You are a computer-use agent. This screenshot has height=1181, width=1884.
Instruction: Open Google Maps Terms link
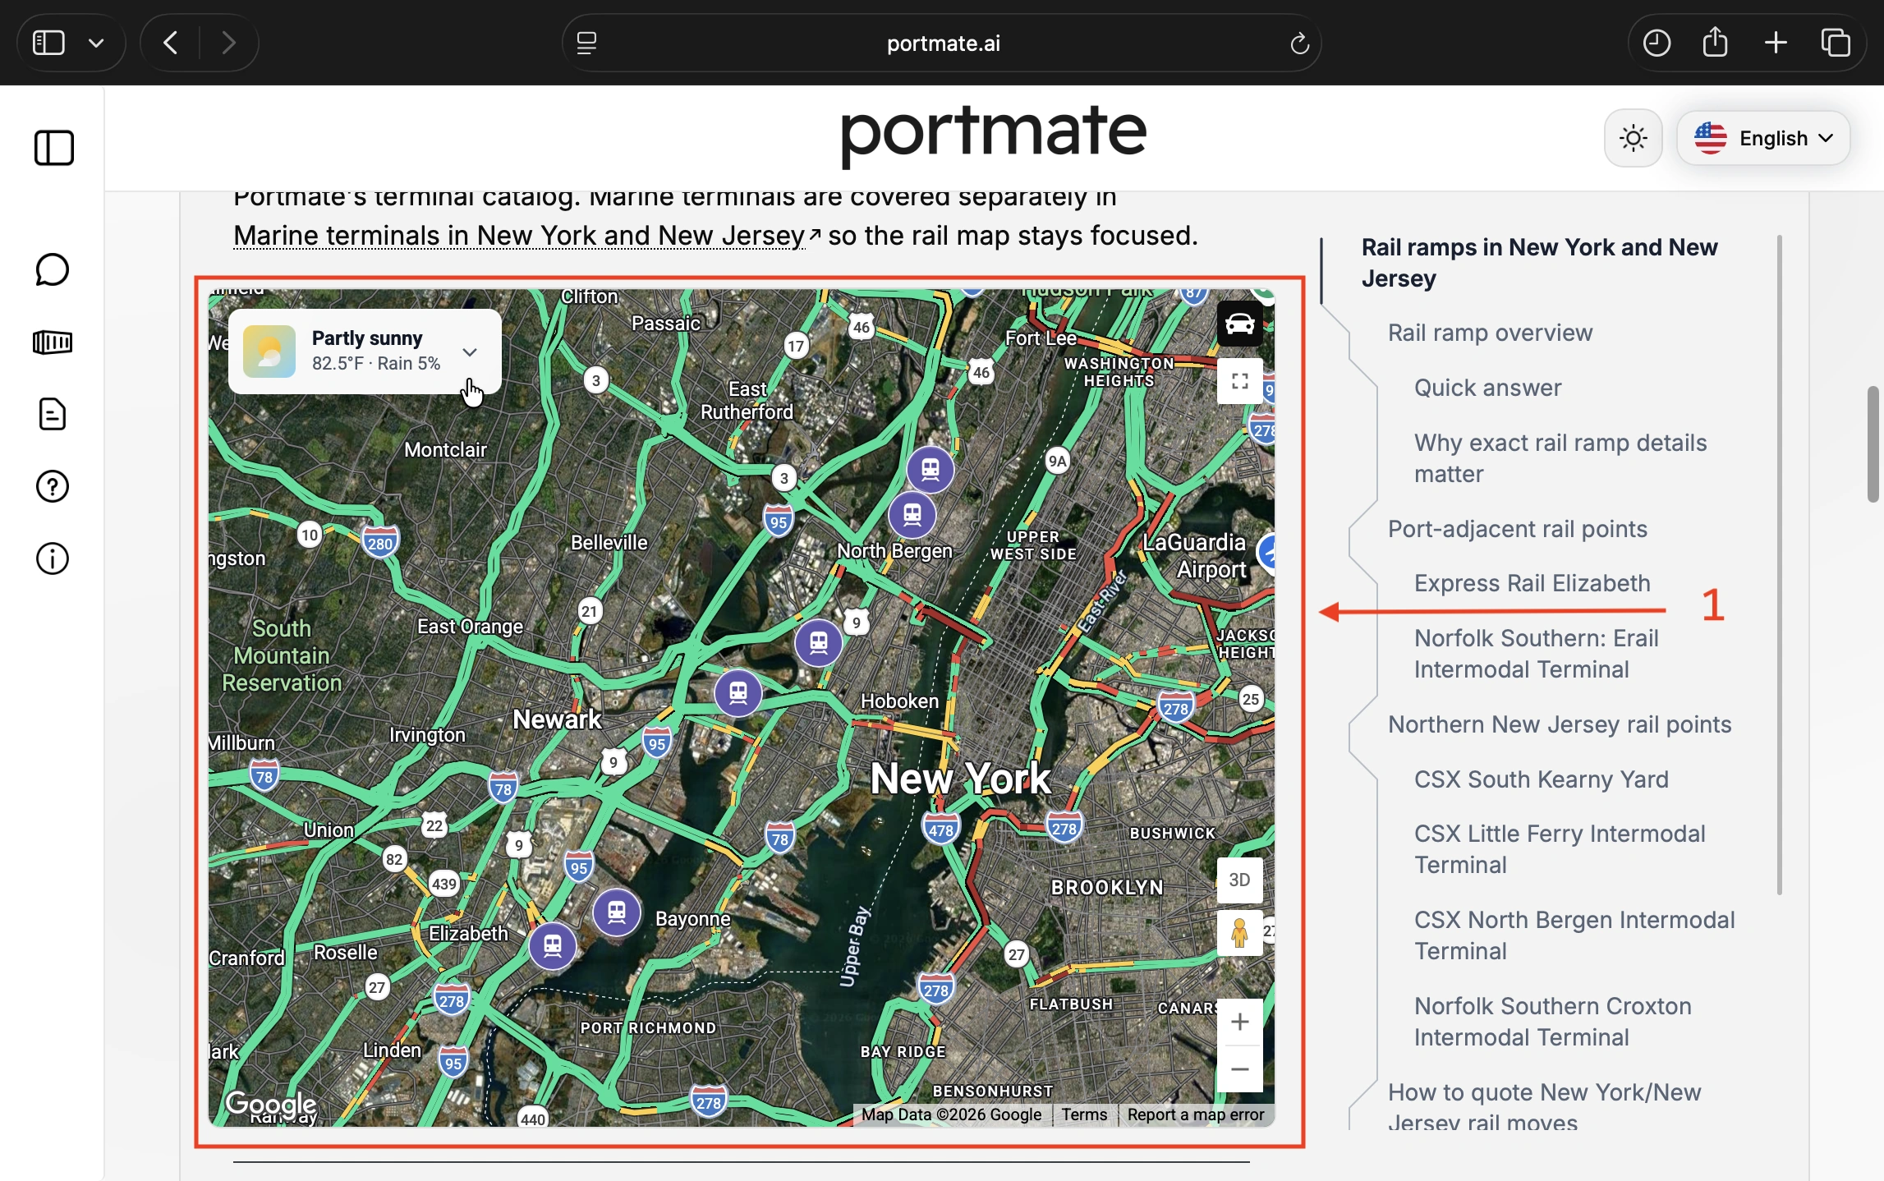tap(1084, 1114)
